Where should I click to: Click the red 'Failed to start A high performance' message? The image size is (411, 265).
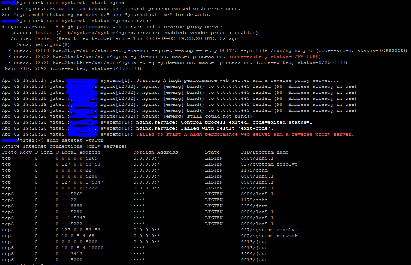245,134
